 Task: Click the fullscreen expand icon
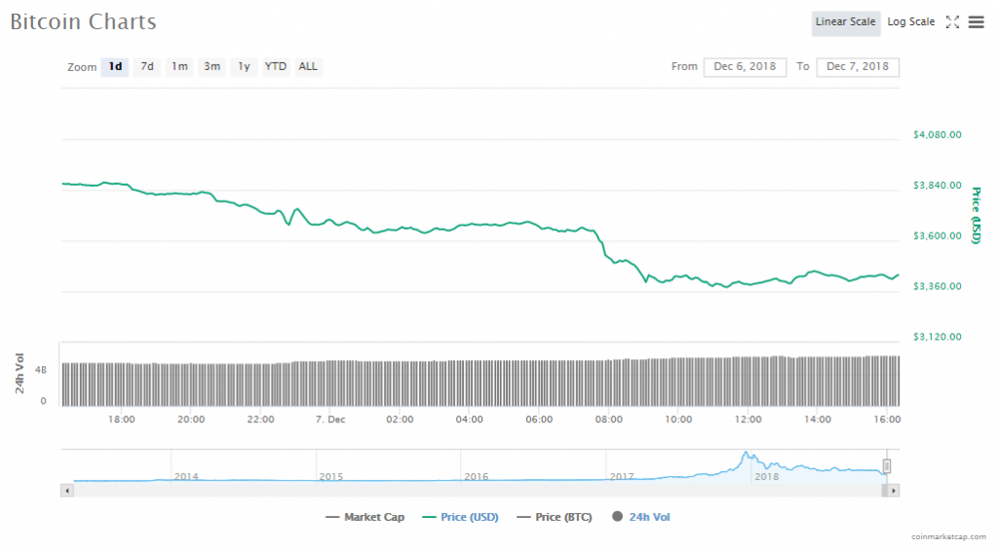(953, 22)
